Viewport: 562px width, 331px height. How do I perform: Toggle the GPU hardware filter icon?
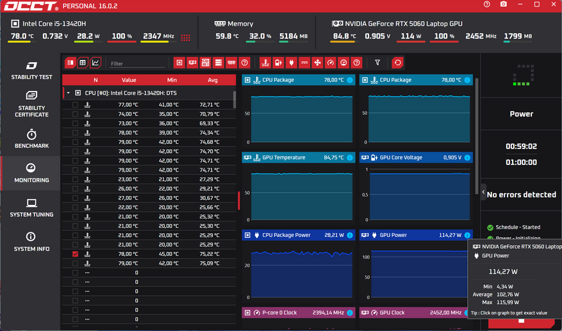(192, 63)
